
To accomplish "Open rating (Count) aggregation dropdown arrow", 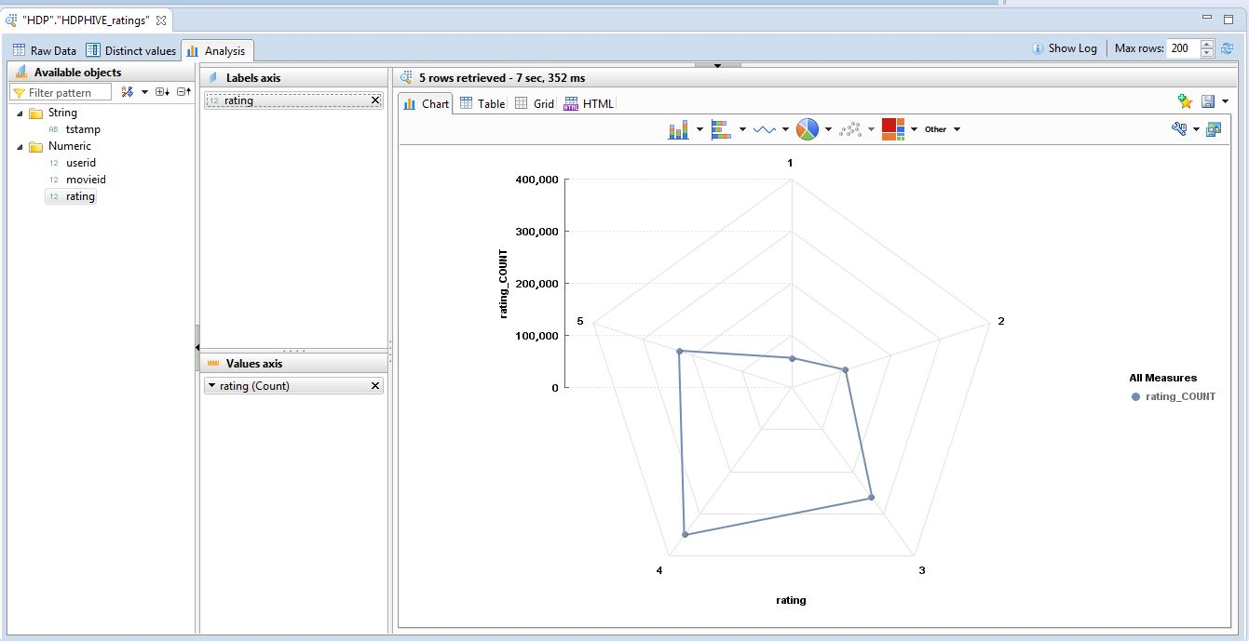I will [211, 386].
